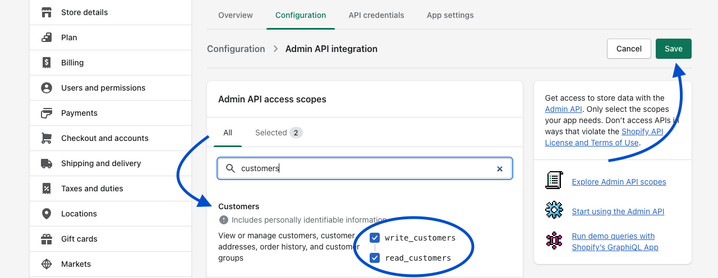Open Payments settings
The height and width of the screenshot is (278, 718).
point(111,113)
